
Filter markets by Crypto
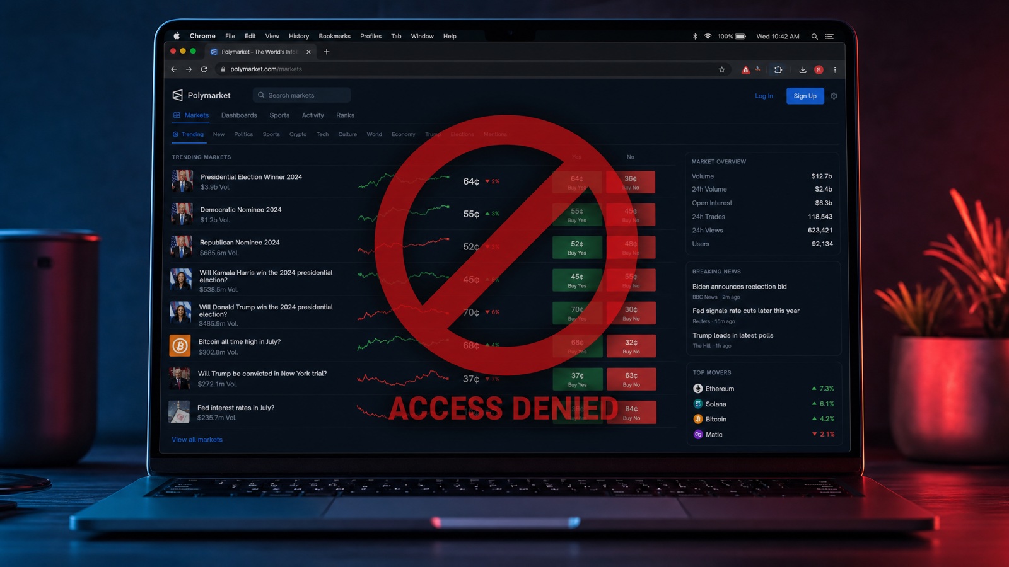click(x=298, y=134)
